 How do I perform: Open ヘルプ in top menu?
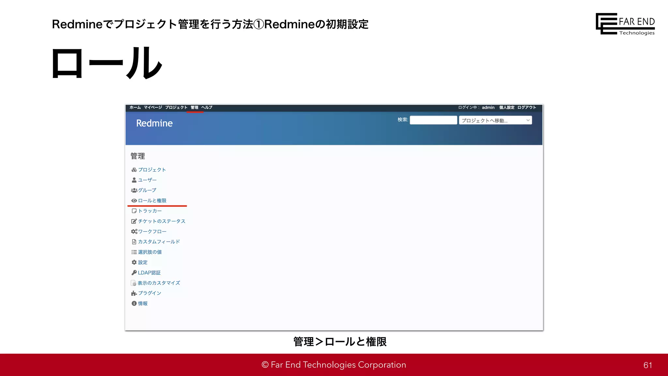207,107
